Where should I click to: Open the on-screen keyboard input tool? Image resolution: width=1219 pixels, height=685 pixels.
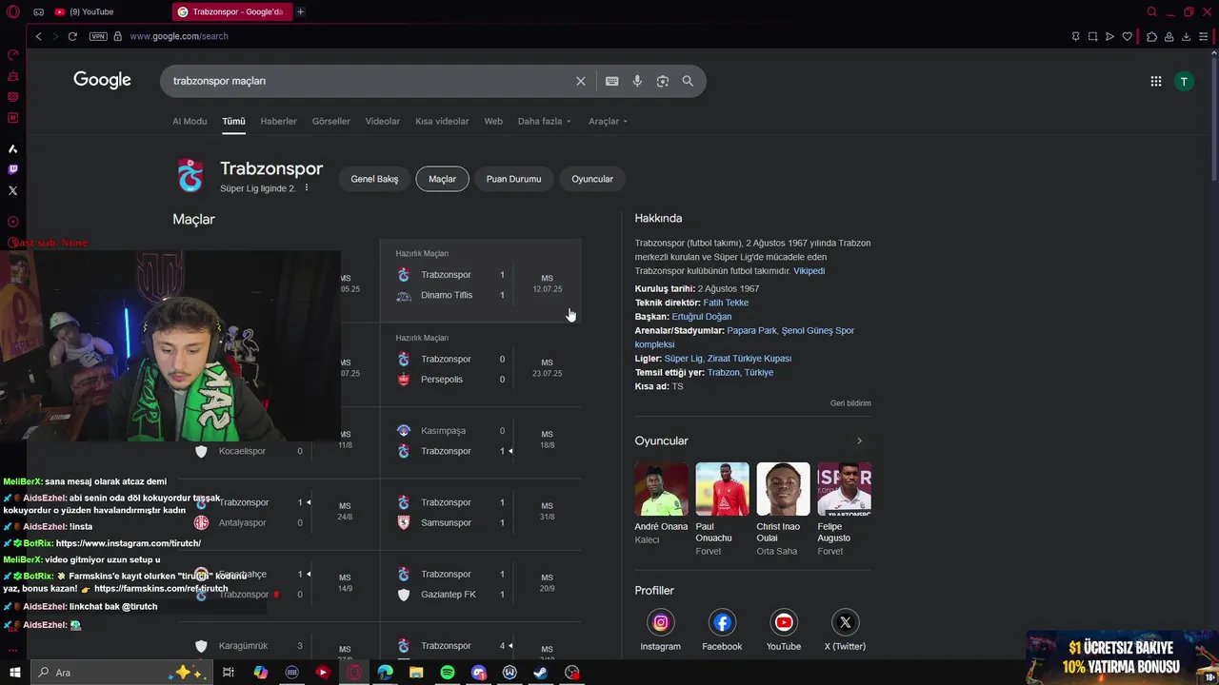[x=612, y=81]
